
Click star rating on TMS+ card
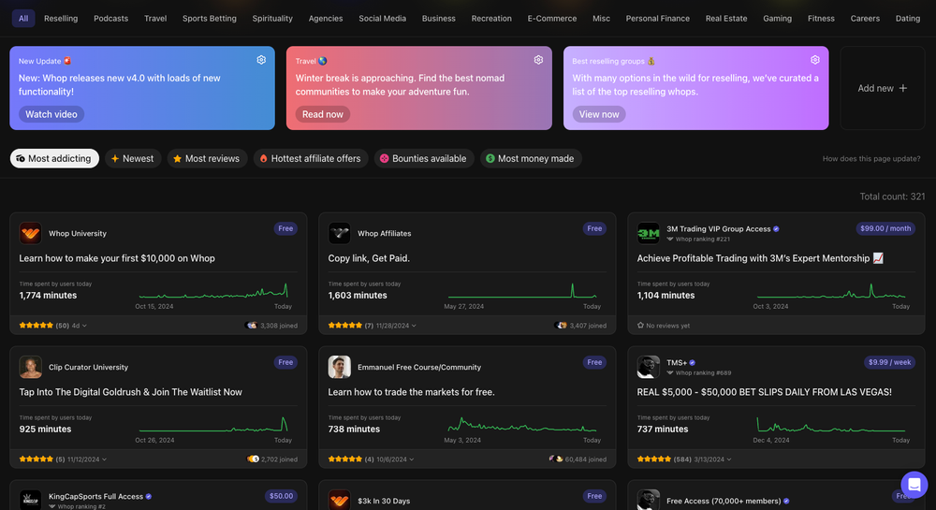(653, 459)
